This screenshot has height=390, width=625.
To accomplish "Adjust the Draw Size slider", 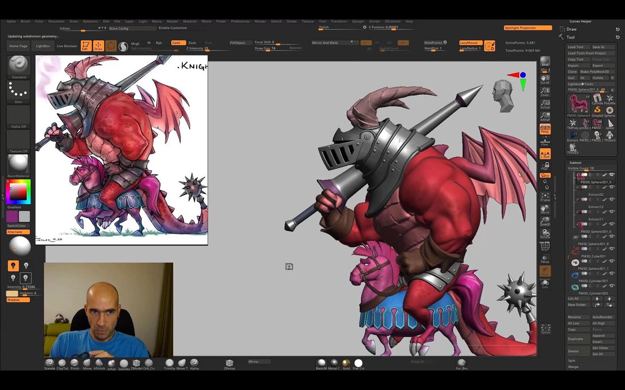I will coord(278,49).
